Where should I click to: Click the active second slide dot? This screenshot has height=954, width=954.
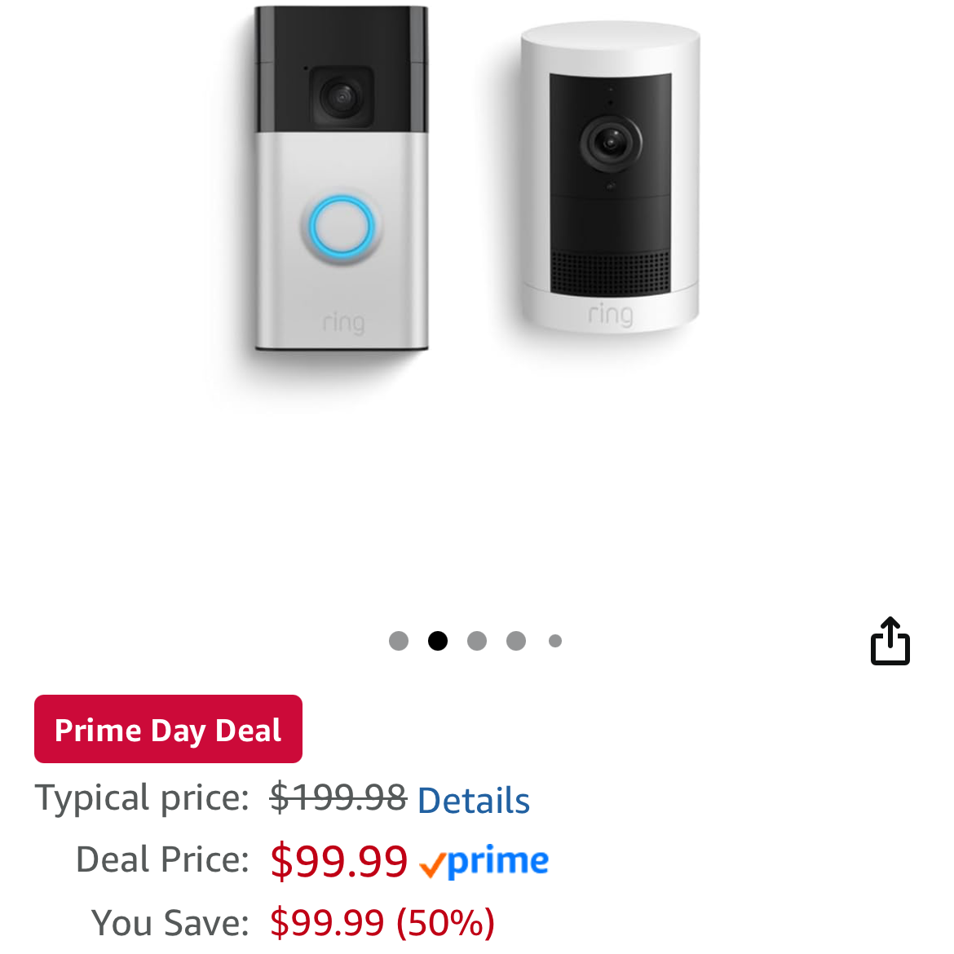click(x=437, y=641)
